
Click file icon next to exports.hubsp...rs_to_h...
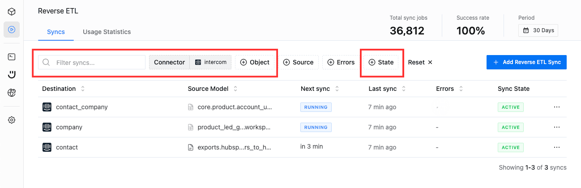click(x=191, y=147)
